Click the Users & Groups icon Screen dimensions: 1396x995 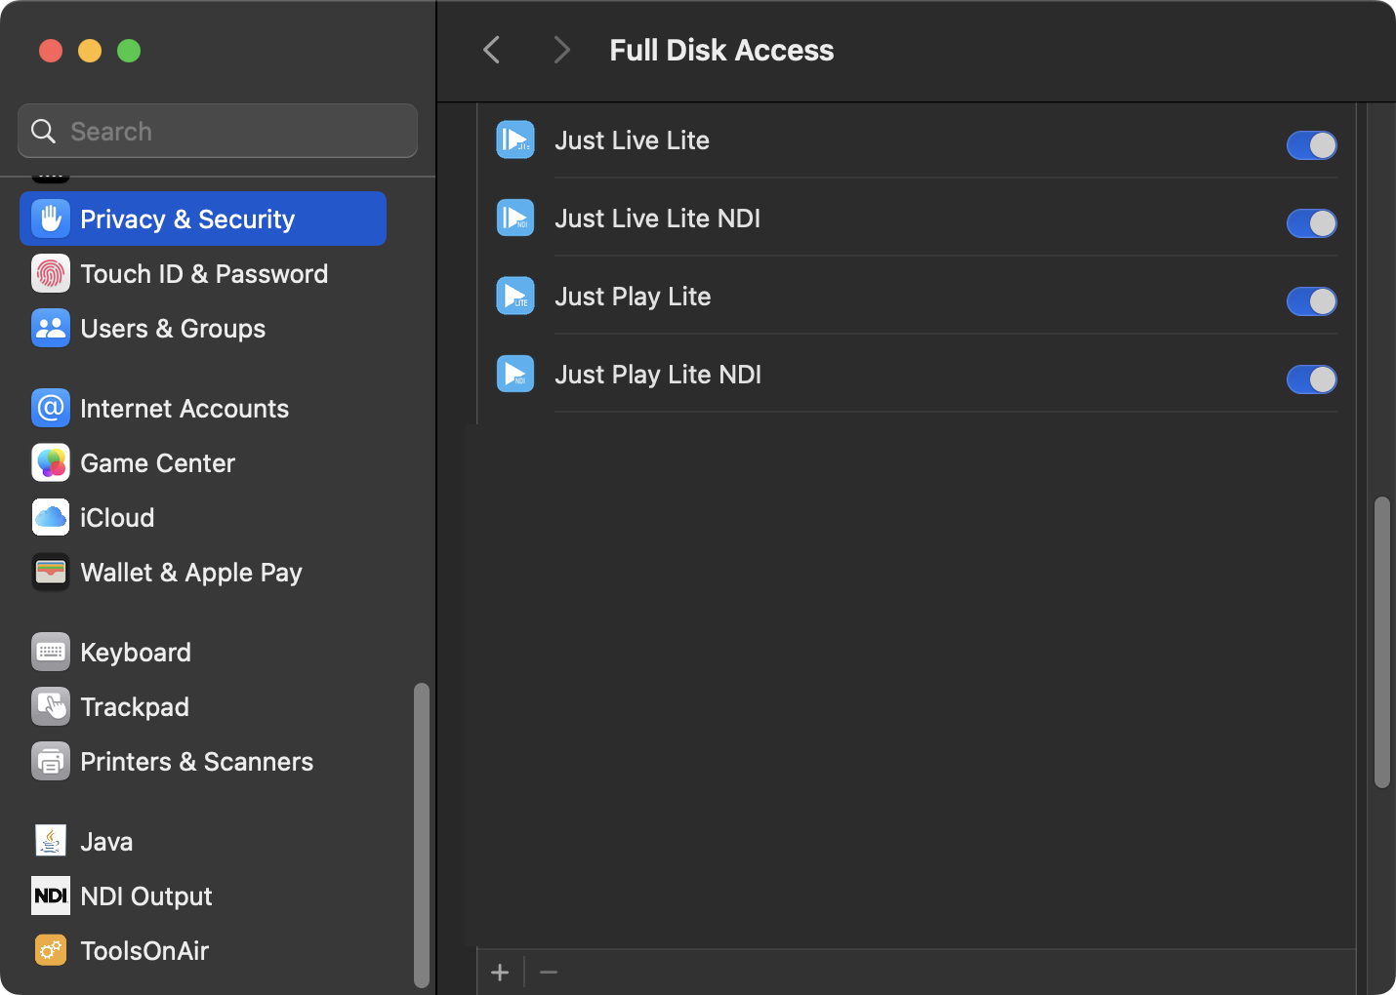pyautogui.click(x=51, y=328)
